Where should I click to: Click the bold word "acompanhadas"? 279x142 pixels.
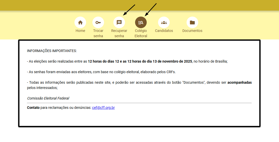pyautogui.click(x=239, y=82)
